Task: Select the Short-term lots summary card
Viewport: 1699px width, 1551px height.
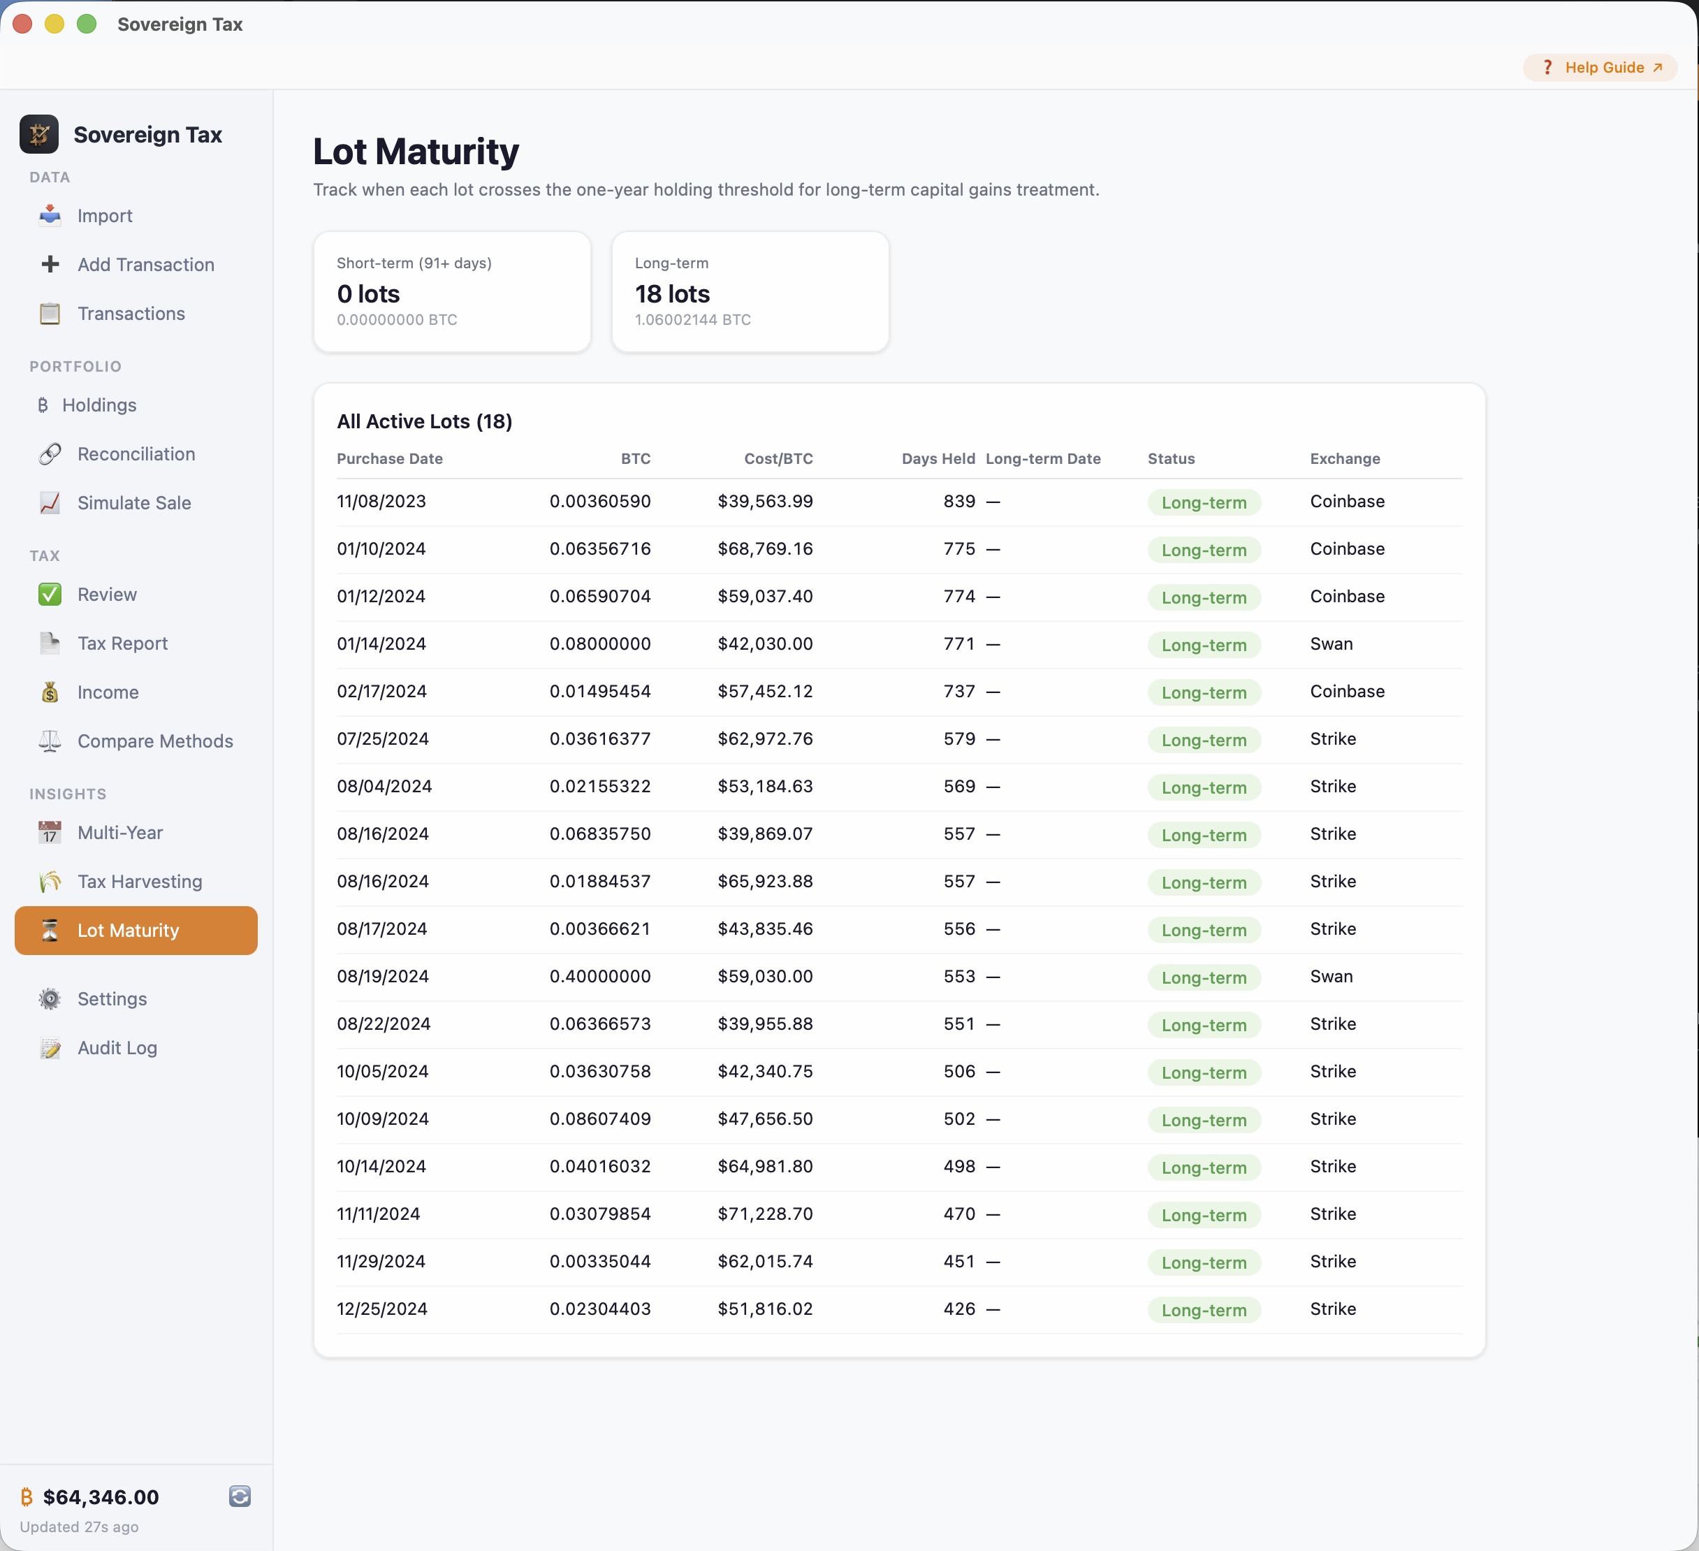Action: [x=452, y=291]
